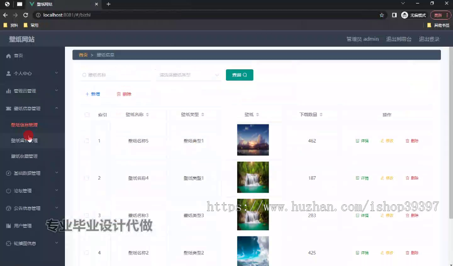
Task: Toggle the select-all checkbox in table header
Action: pos(87,114)
